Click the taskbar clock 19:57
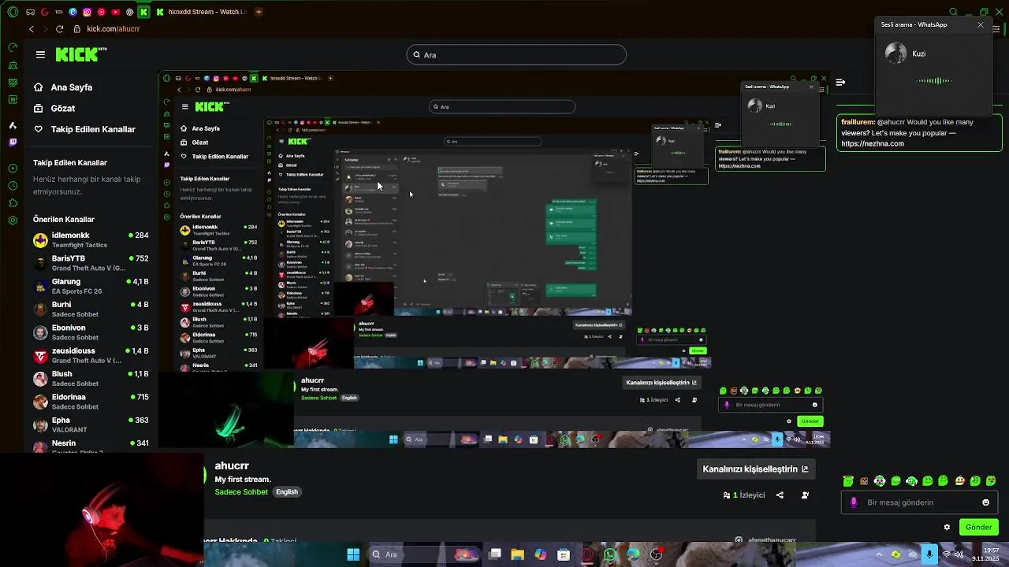 click(x=986, y=554)
